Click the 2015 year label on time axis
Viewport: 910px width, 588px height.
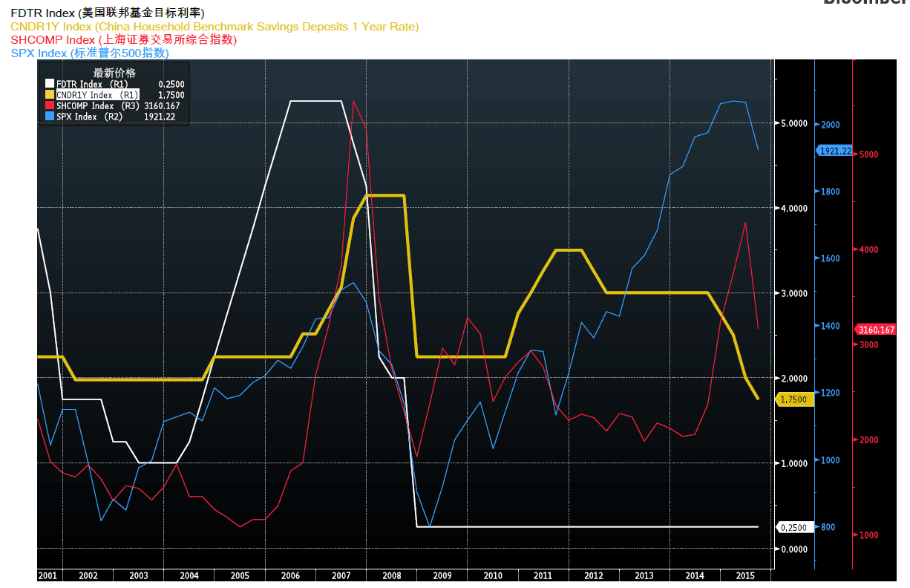(744, 575)
